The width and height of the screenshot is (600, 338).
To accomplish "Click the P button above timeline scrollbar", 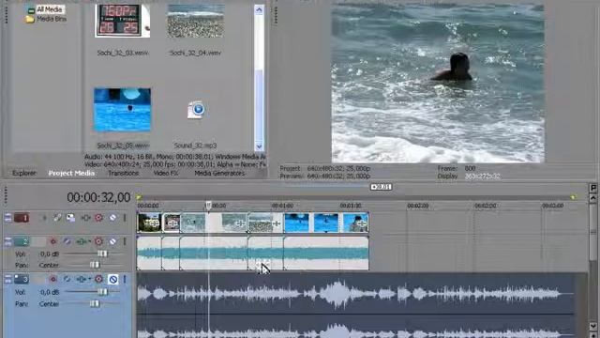I will (x=593, y=188).
